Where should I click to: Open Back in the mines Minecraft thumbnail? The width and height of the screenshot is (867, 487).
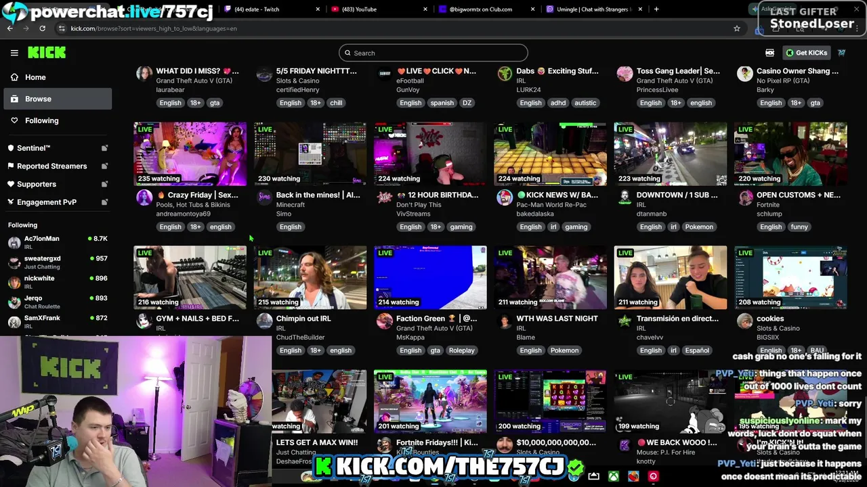pos(310,154)
